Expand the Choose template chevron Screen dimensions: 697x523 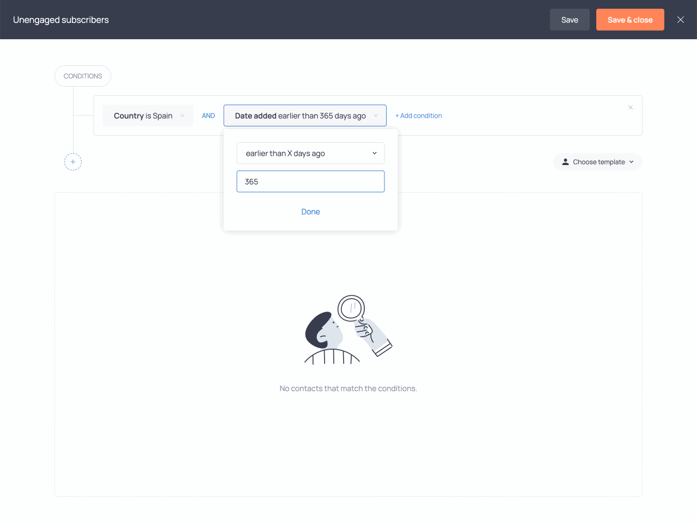[632, 162]
